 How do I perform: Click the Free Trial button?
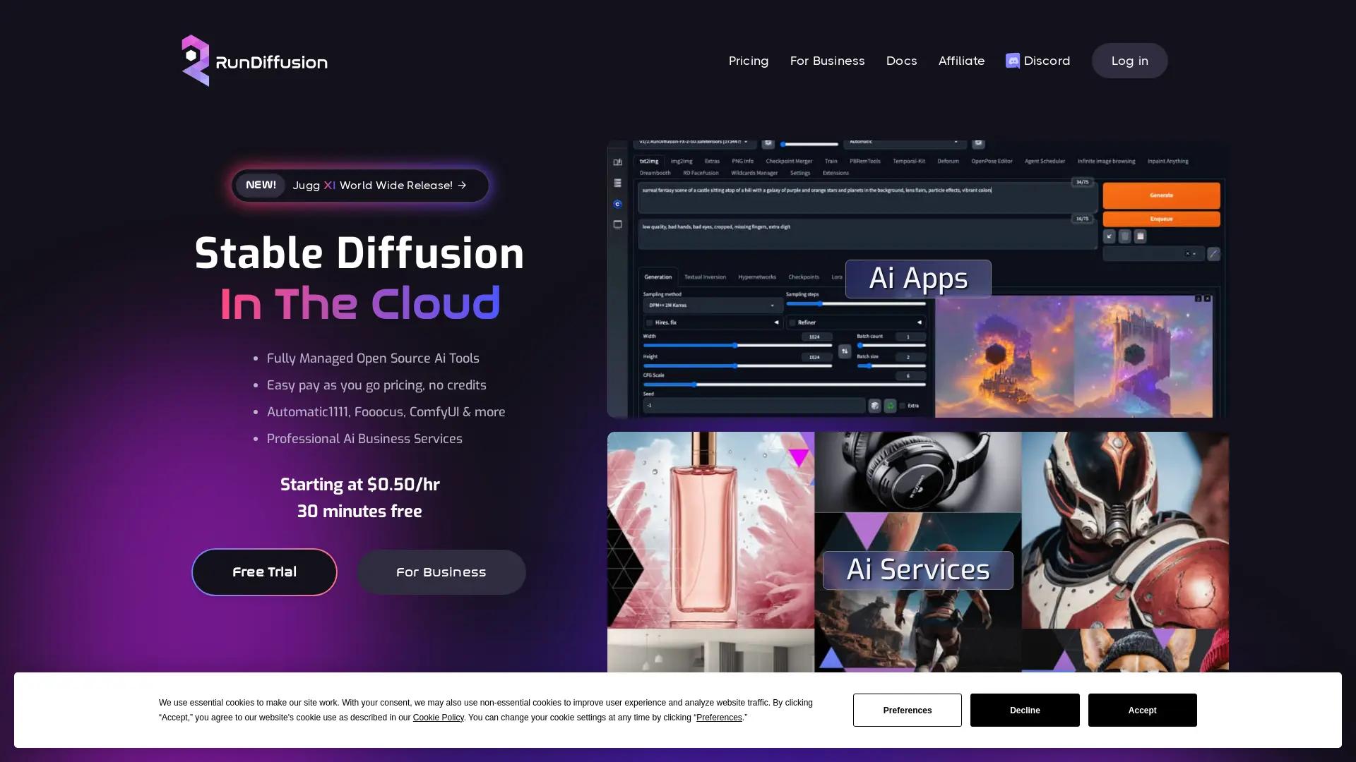[x=264, y=571]
